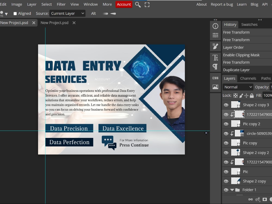
Task: Click link layers icon at panel bottom
Action: tap(251, 199)
